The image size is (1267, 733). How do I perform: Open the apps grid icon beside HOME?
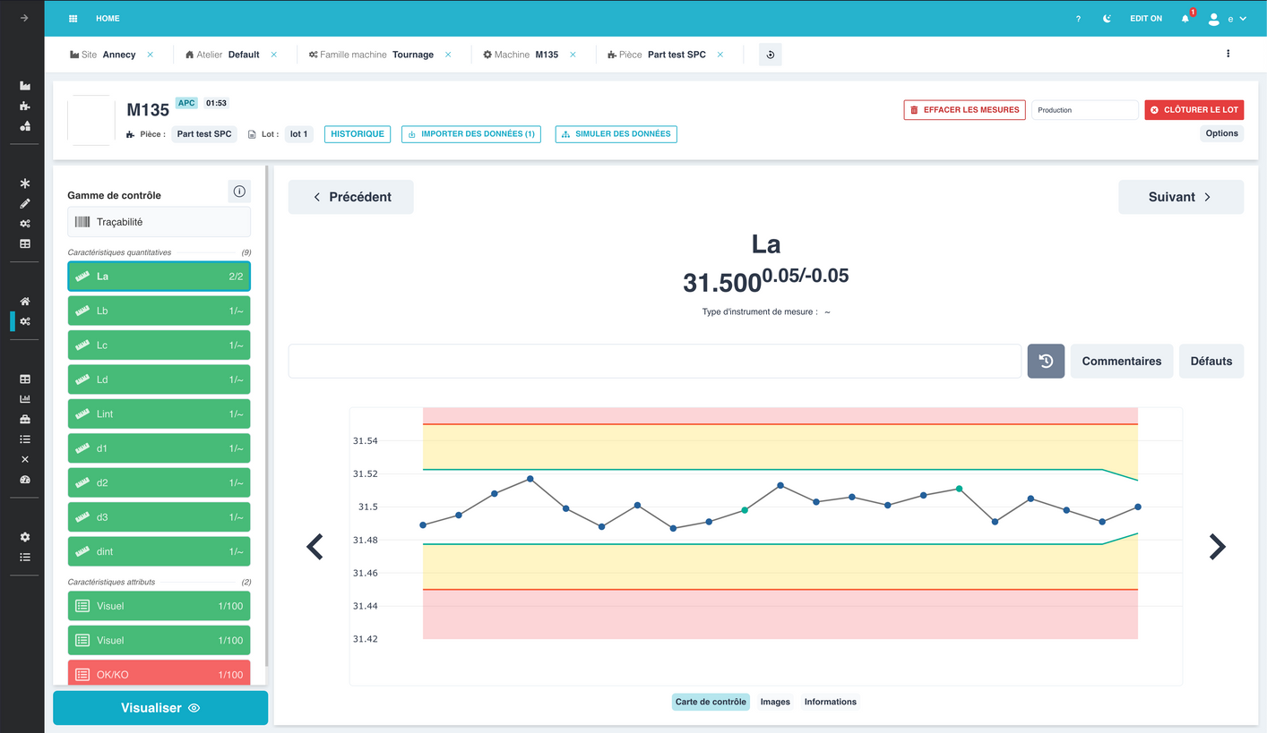pyautogui.click(x=73, y=19)
